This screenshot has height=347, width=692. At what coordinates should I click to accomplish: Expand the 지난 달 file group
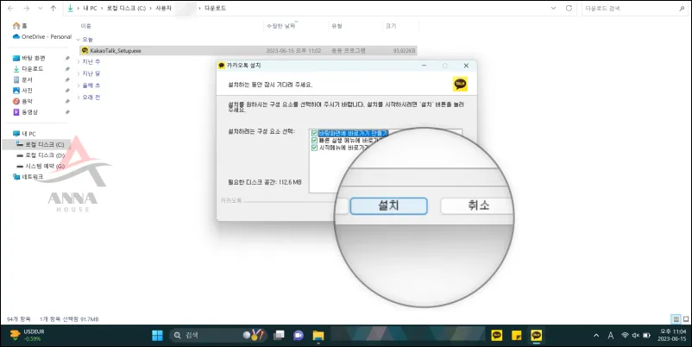(x=79, y=73)
